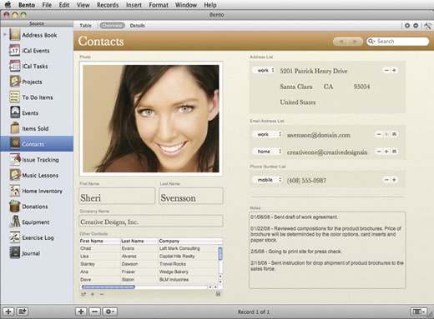Open the Apple menu
The width and height of the screenshot is (434, 319).
8,4
